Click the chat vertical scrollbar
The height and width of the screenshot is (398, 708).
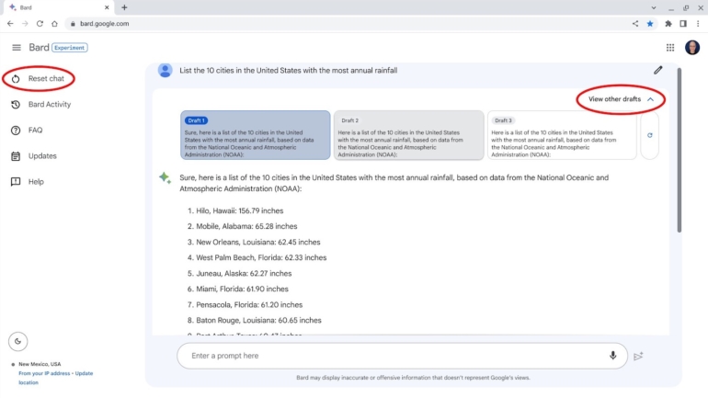pos(679,147)
